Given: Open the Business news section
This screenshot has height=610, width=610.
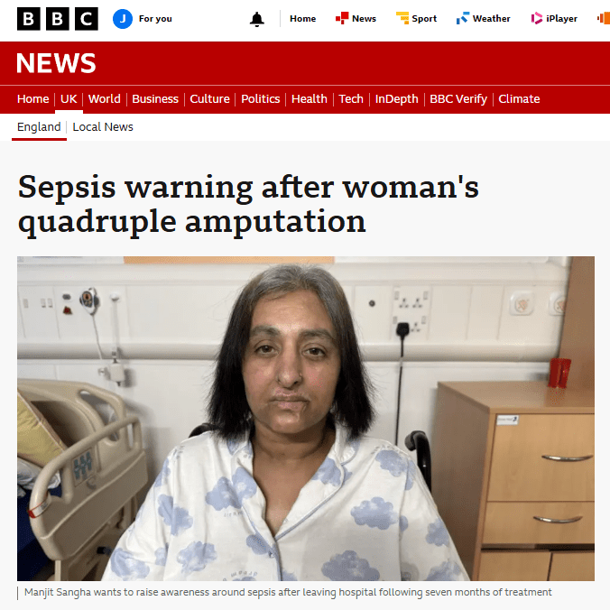Looking at the screenshot, I should (x=155, y=99).
